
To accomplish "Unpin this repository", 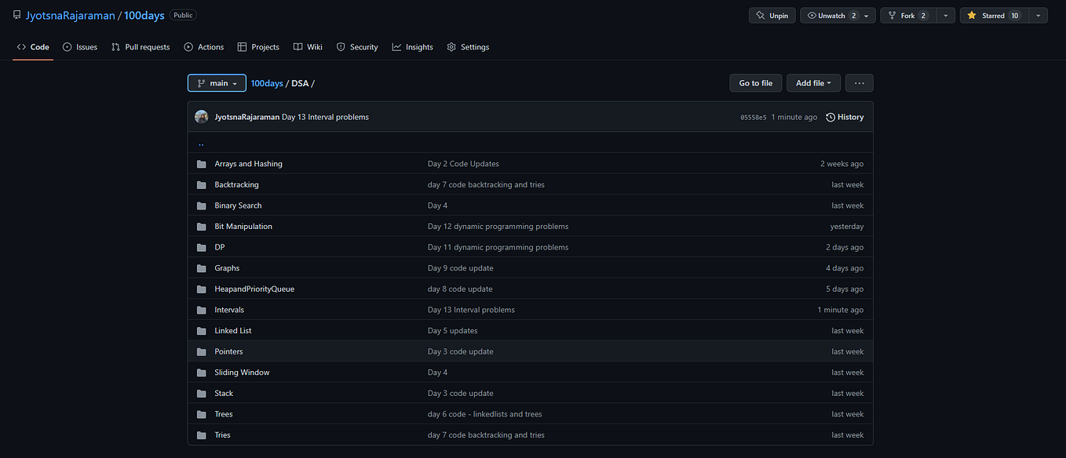I will click(772, 15).
